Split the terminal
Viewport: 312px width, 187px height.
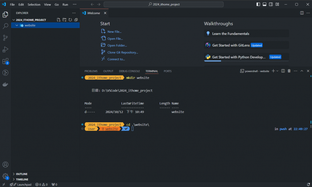[283, 71]
